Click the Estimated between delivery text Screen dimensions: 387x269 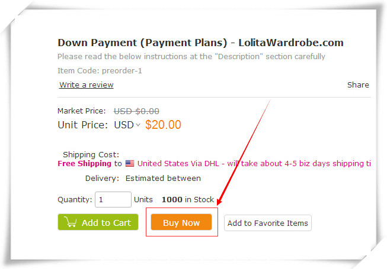(x=163, y=178)
